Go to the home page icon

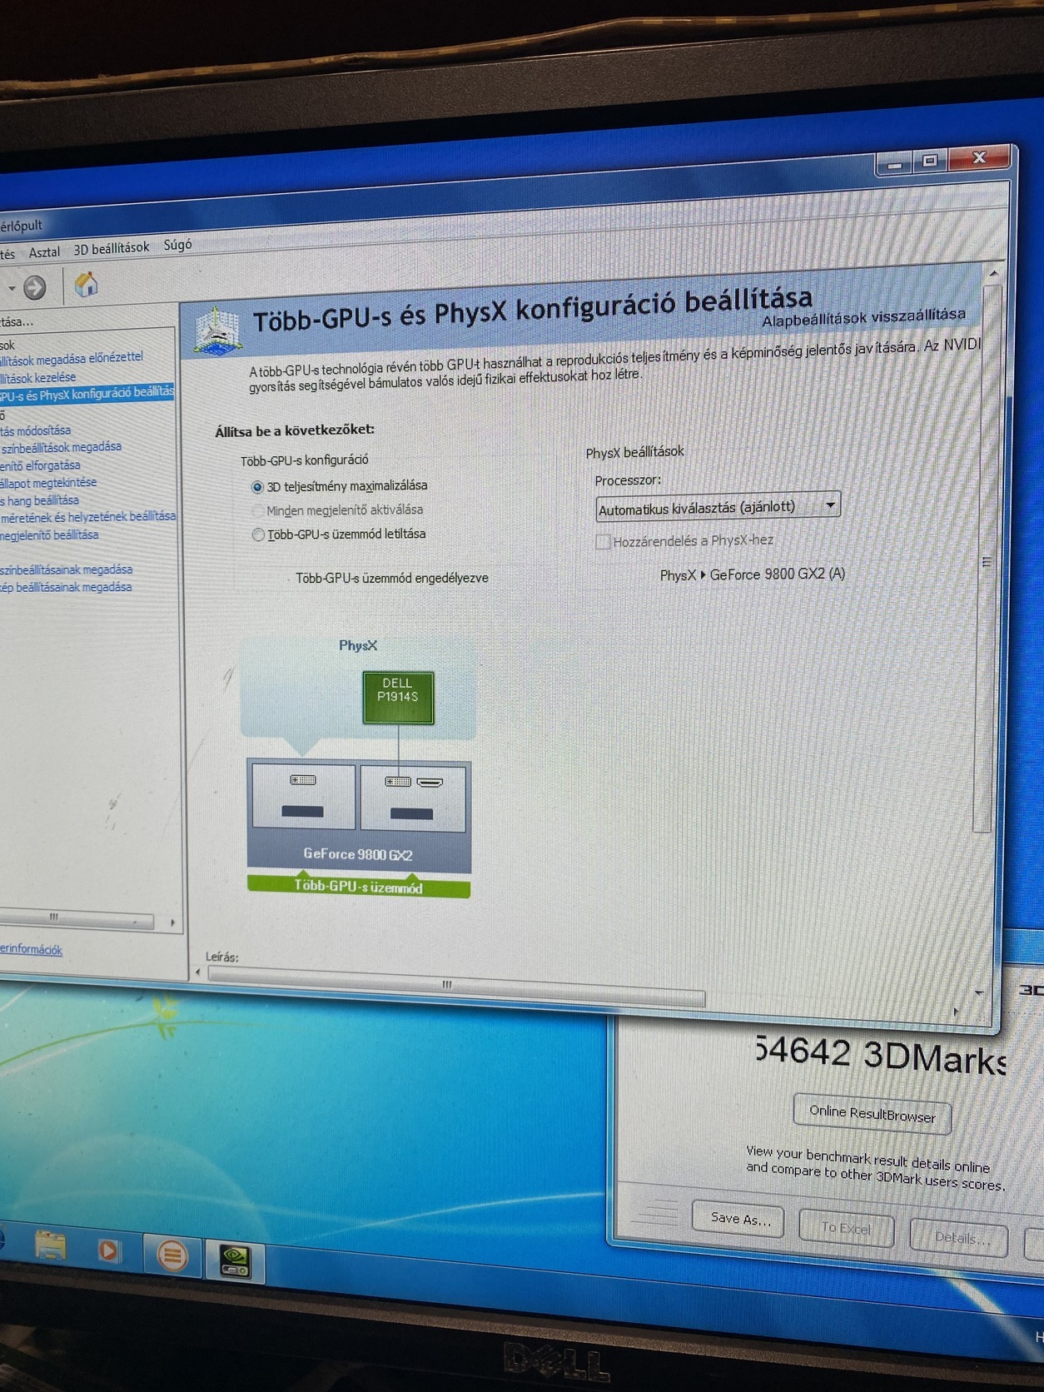pyautogui.click(x=87, y=285)
